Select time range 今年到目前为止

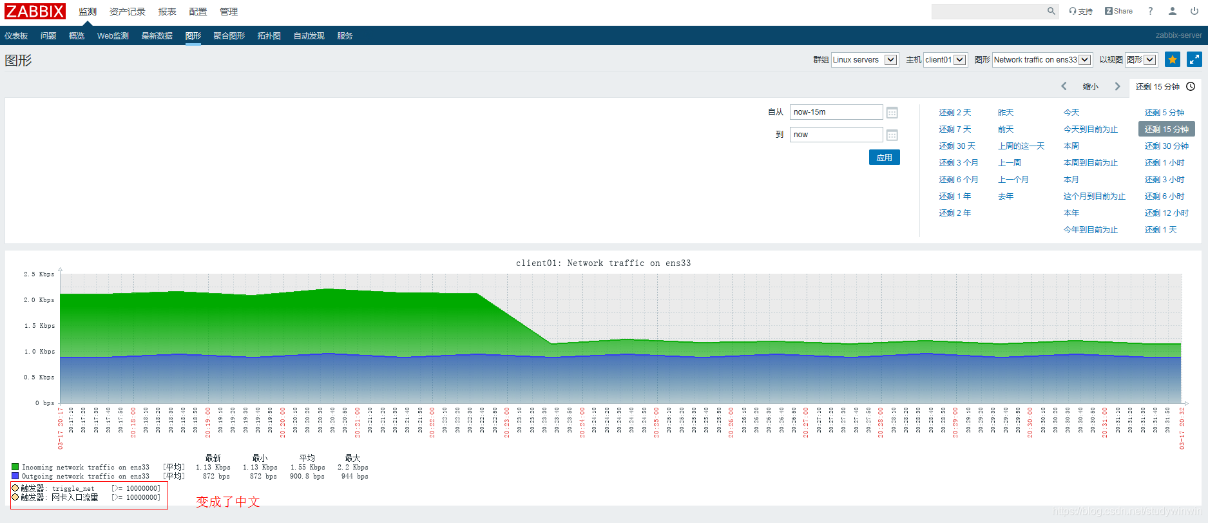click(1090, 229)
